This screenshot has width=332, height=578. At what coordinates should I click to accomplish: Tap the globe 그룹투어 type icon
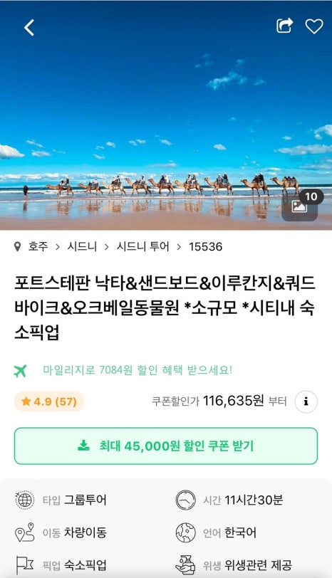click(25, 500)
